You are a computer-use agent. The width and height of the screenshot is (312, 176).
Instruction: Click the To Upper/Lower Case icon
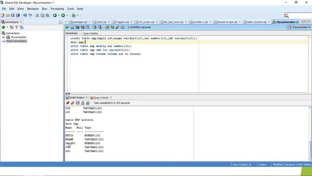click(x=112, y=27)
